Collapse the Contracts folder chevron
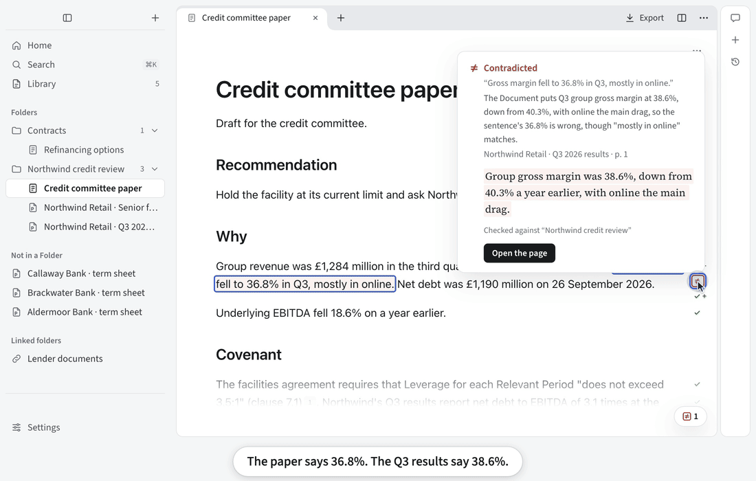The width and height of the screenshot is (756, 481). click(155, 131)
